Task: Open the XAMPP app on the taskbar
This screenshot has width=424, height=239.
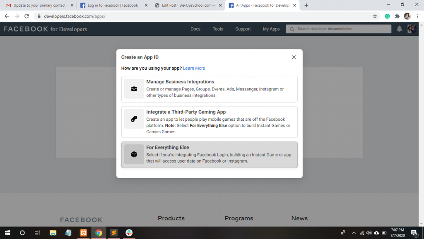Action: (83, 233)
